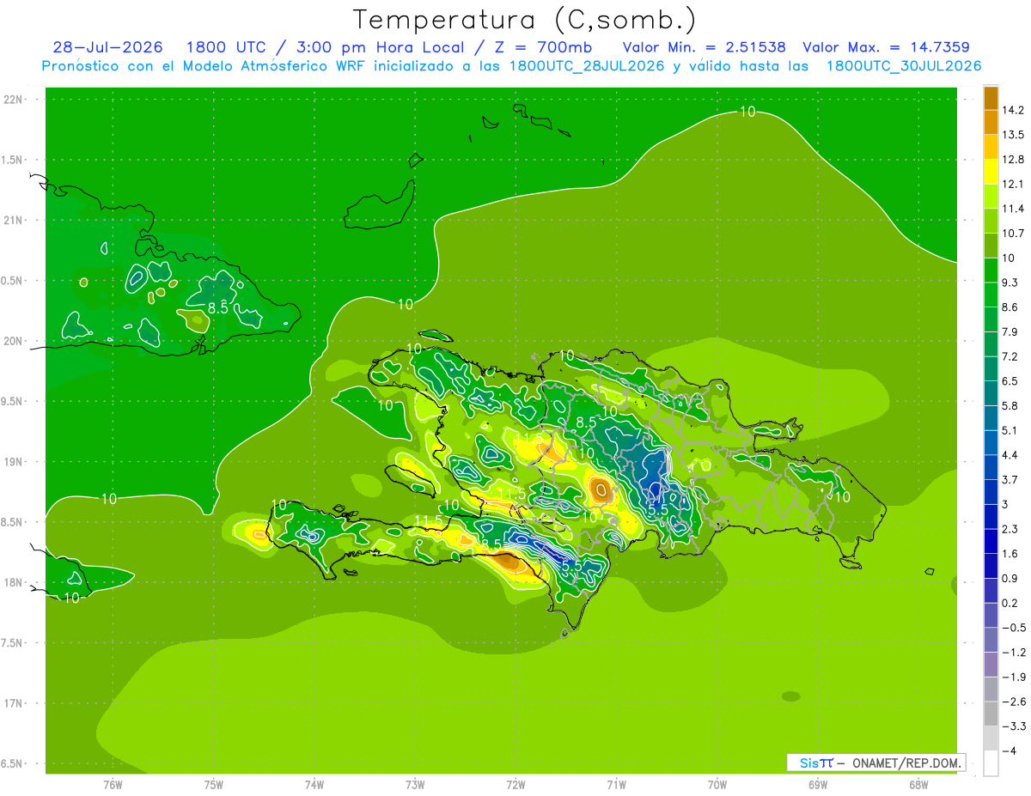Viewport: 1031px width, 796px height.
Task: Click the 'Valor Min. = 2.51538' text
Action: (704, 47)
